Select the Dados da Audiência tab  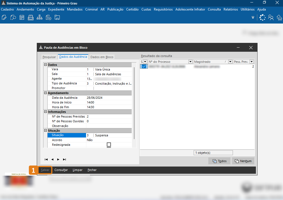coord(73,57)
